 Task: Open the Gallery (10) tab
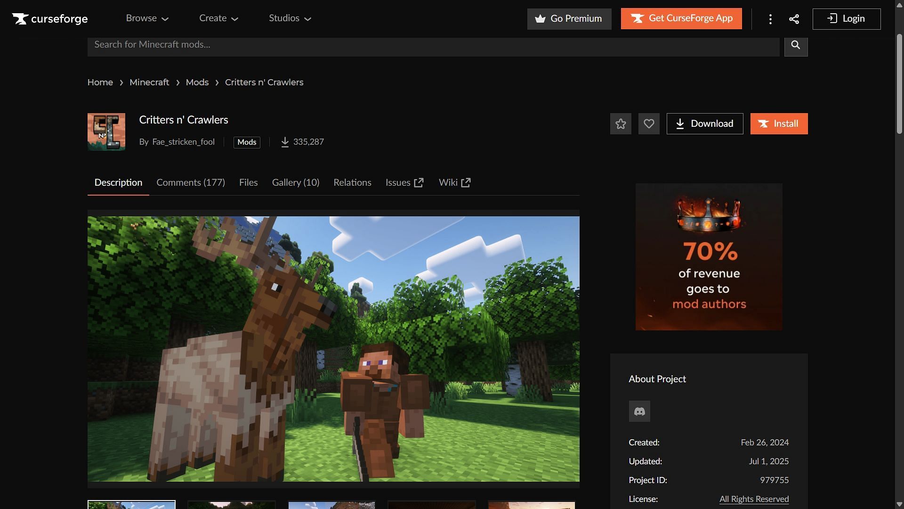[296, 183]
